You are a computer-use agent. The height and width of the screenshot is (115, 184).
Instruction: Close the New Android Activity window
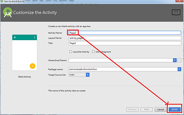pos(179,1)
